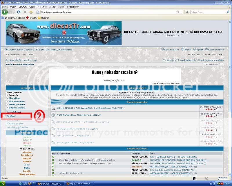Click the diecasTr.com banner image
The height and width of the screenshot is (186, 232).
click(64, 33)
